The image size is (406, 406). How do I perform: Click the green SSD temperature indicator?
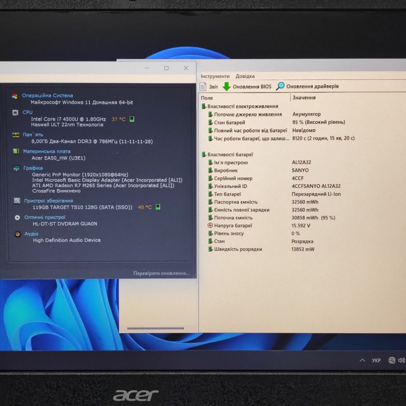(x=158, y=207)
